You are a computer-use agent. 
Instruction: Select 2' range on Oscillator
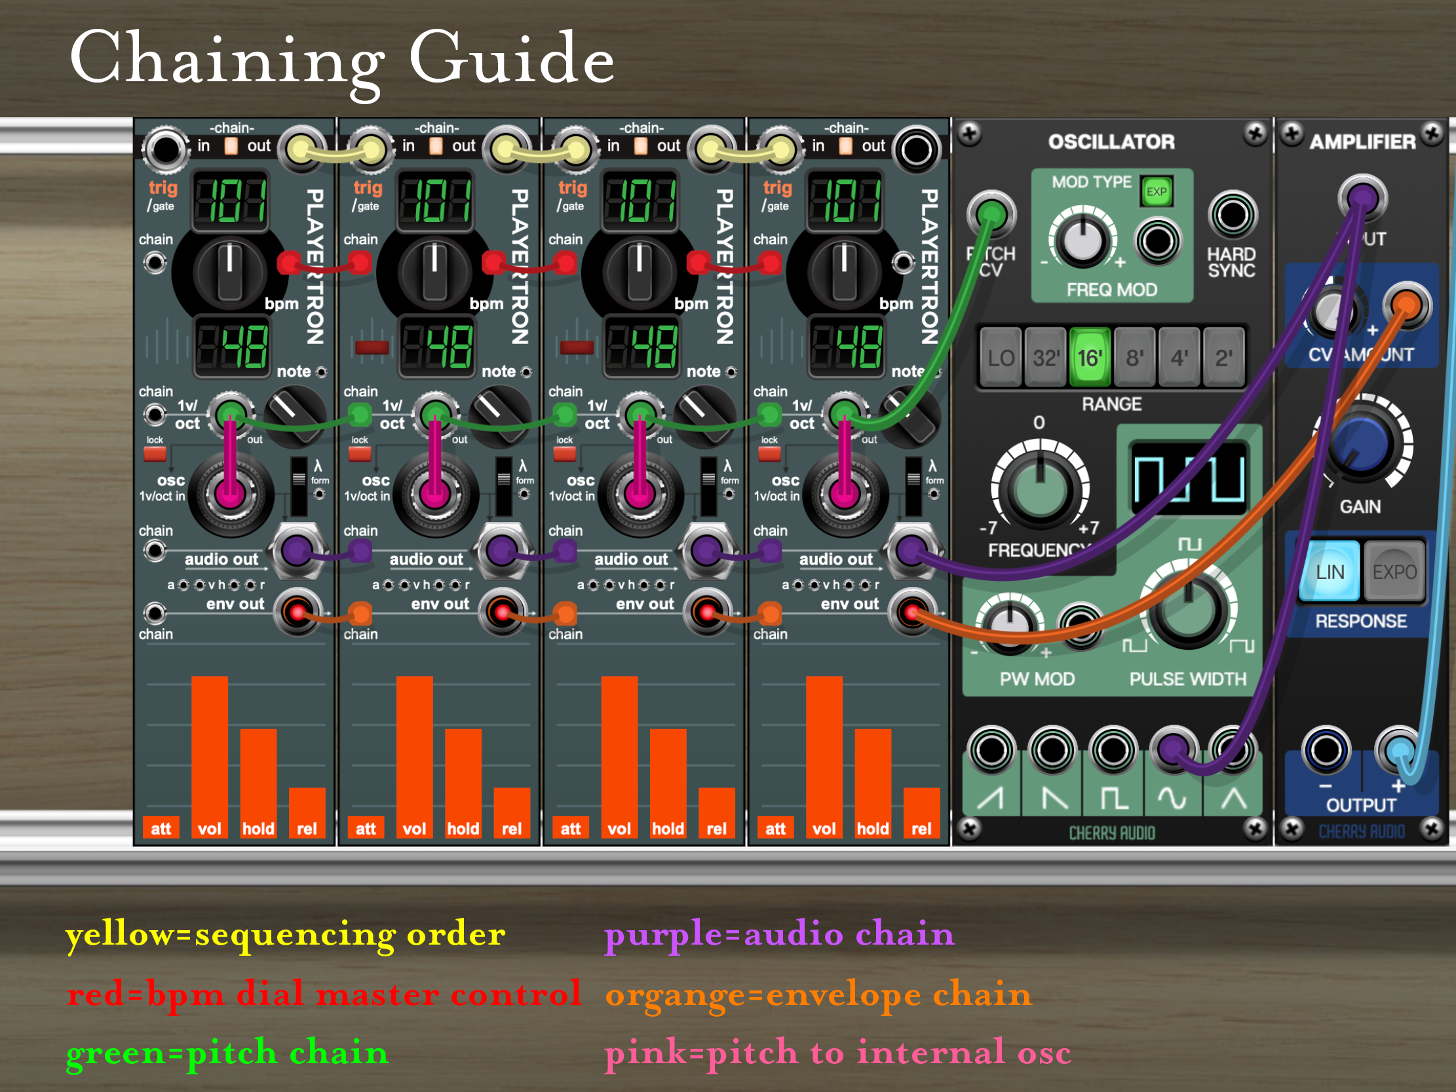coord(1223,358)
